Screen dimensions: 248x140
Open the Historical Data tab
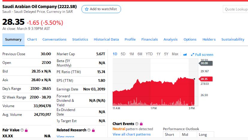(x=106, y=39)
